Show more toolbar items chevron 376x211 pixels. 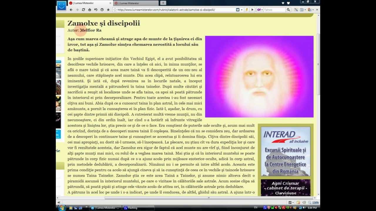317,10
